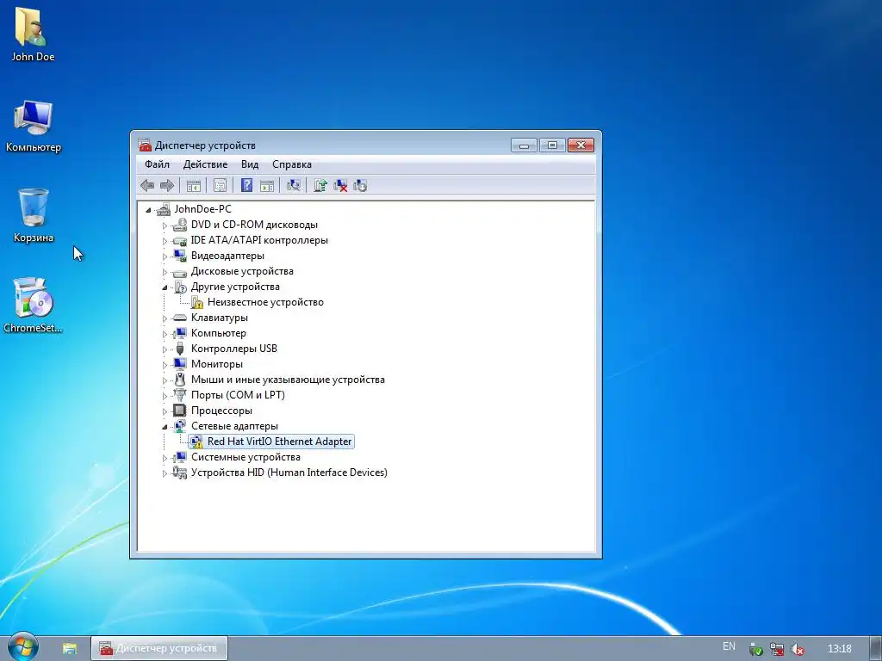Open the Файл menu

coord(157,164)
